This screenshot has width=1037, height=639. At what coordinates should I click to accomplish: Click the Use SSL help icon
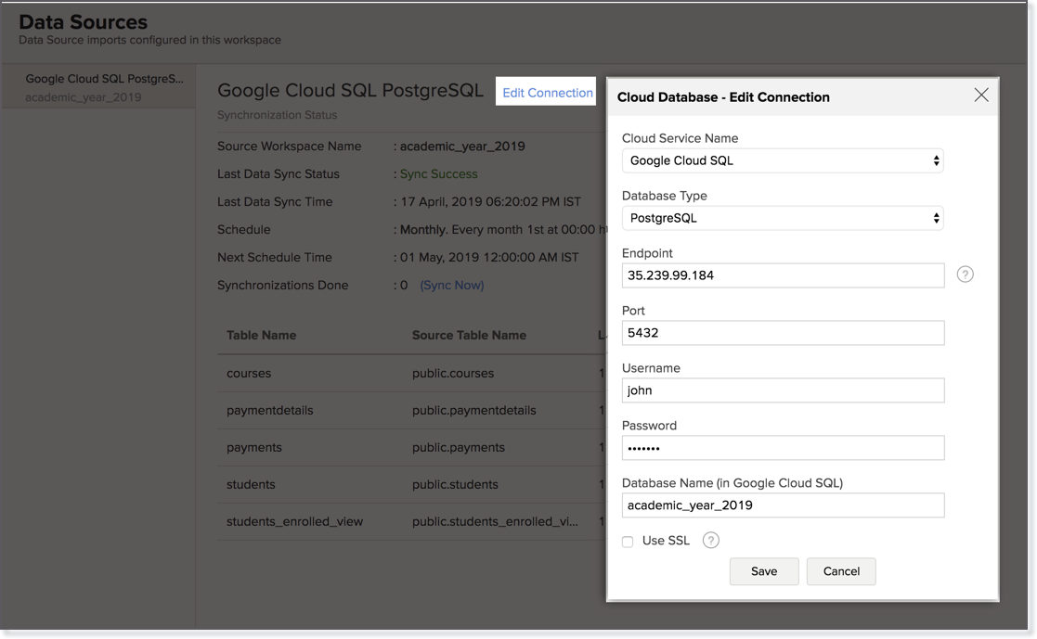[x=710, y=541]
